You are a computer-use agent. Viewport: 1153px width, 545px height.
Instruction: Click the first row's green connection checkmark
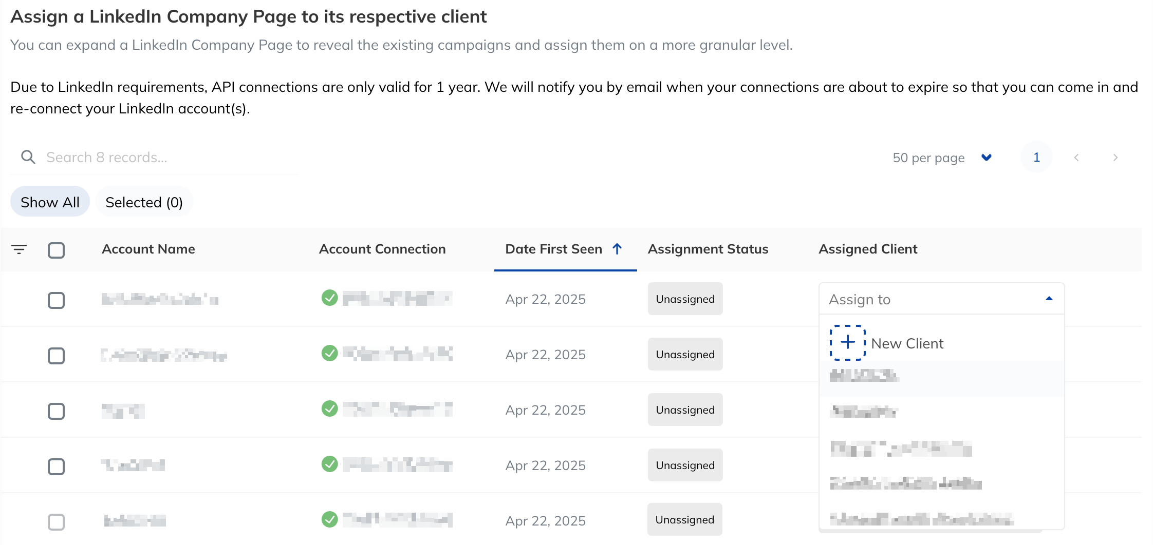[x=329, y=298]
